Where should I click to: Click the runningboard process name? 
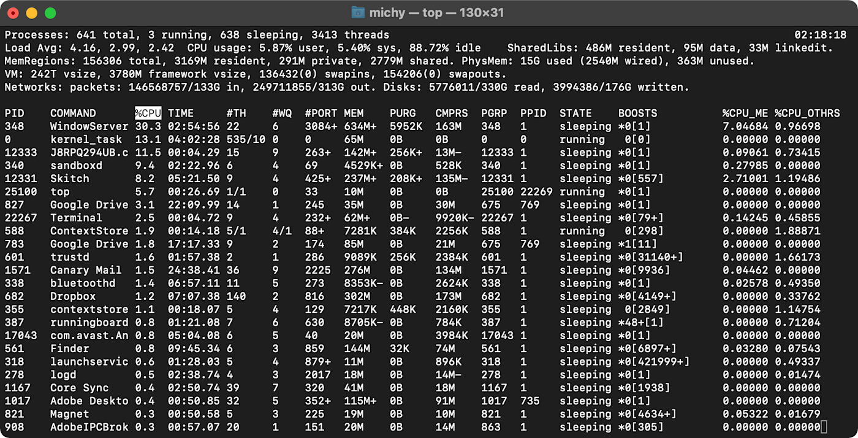point(89,322)
